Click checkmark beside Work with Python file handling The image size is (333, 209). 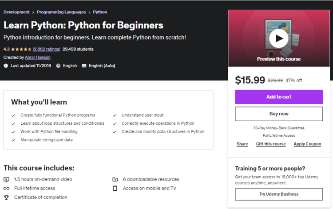(13, 132)
